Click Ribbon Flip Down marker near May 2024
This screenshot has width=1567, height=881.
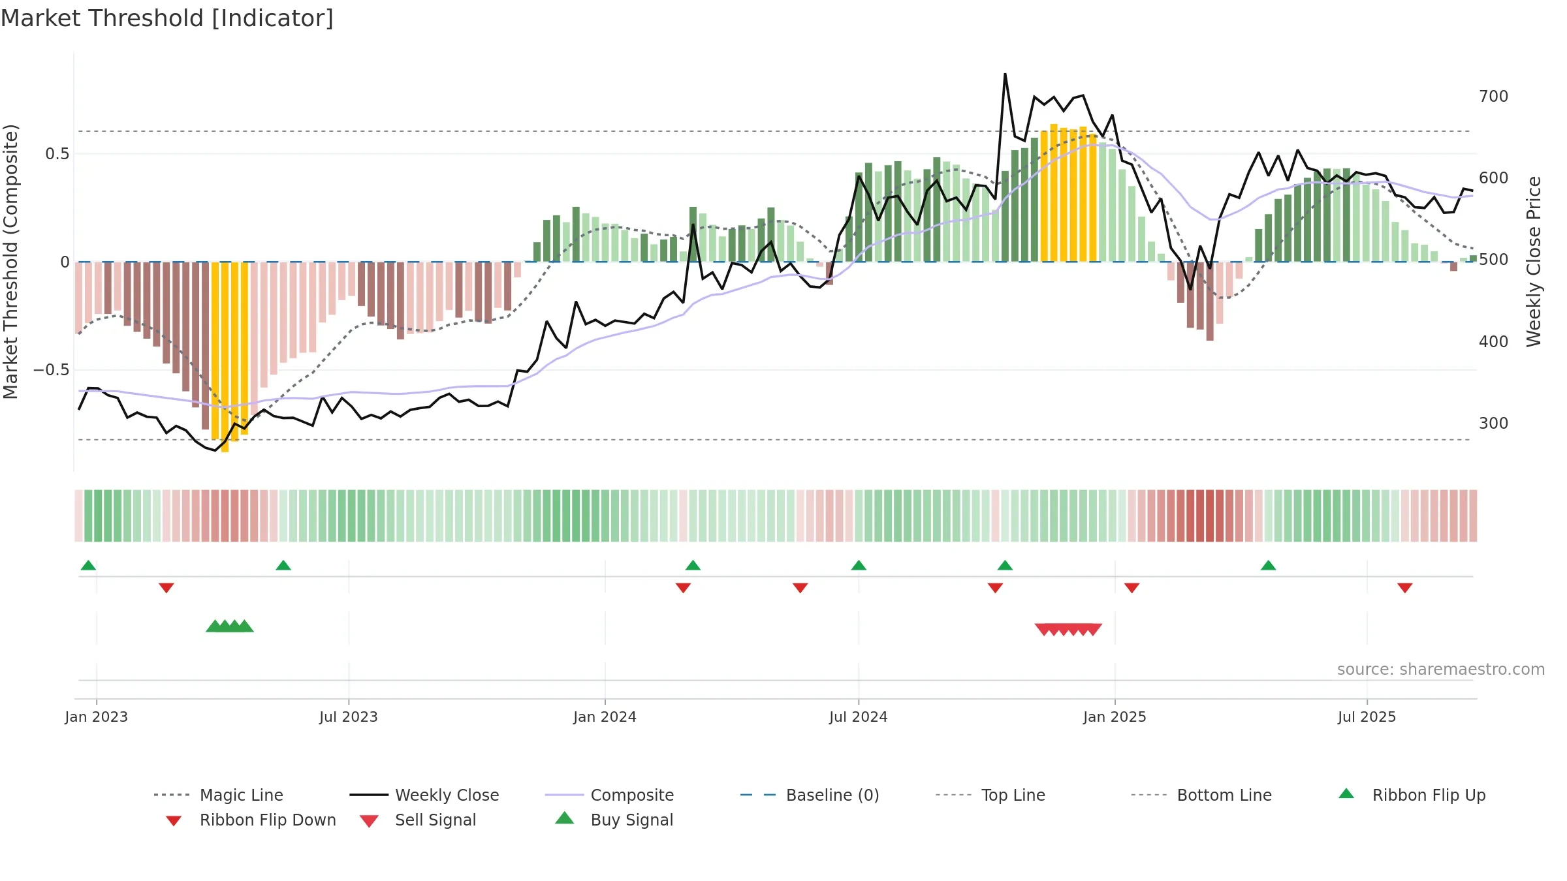800,588
